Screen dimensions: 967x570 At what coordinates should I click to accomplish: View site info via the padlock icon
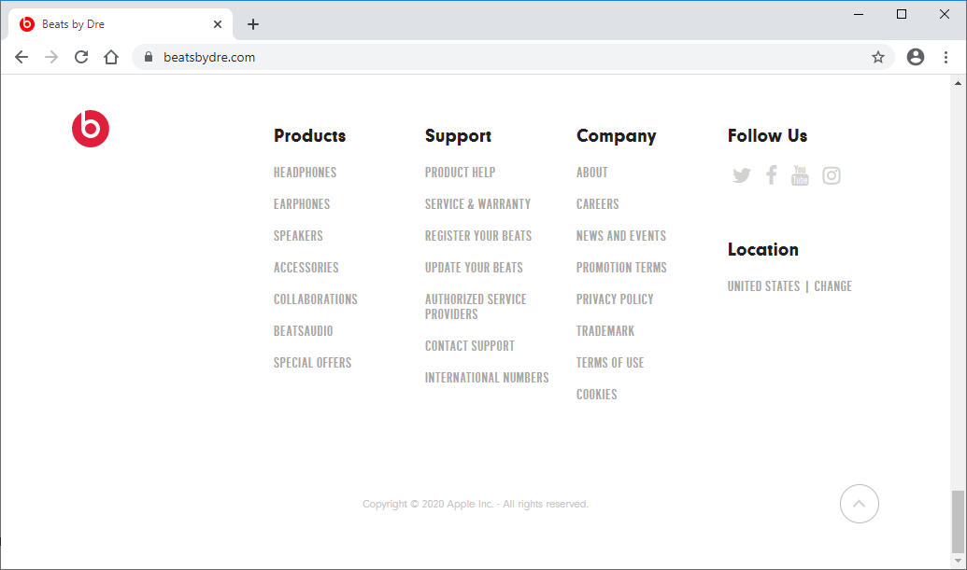[148, 57]
